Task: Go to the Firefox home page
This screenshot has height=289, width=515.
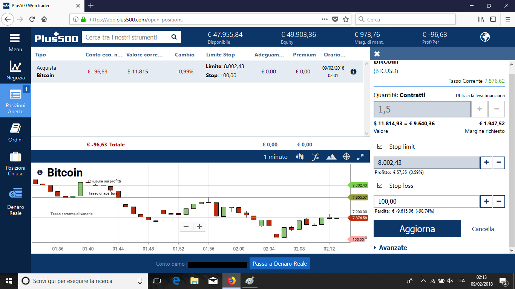Action: (x=44, y=19)
